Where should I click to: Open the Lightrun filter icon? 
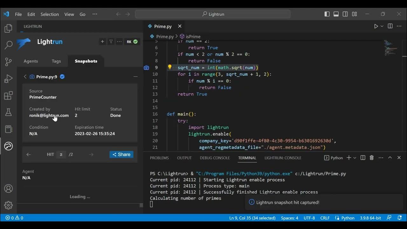pos(111,42)
